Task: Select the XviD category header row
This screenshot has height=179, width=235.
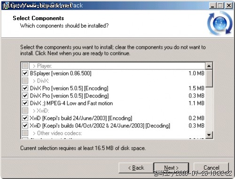Action: point(113,111)
